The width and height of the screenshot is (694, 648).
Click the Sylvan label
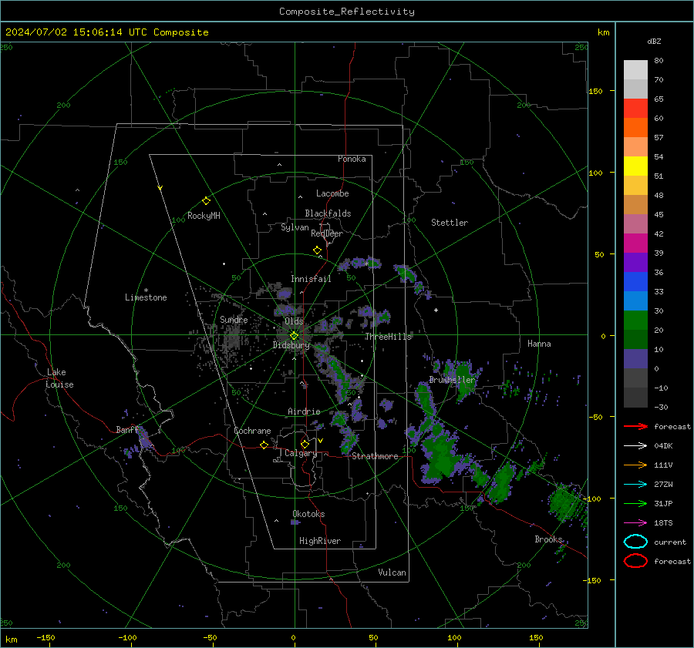pyautogui.click(x=295, y=227)
